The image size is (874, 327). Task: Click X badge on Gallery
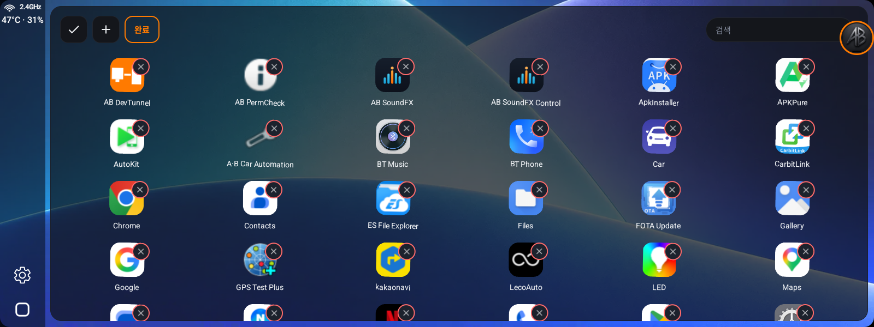tap(806, 190)
